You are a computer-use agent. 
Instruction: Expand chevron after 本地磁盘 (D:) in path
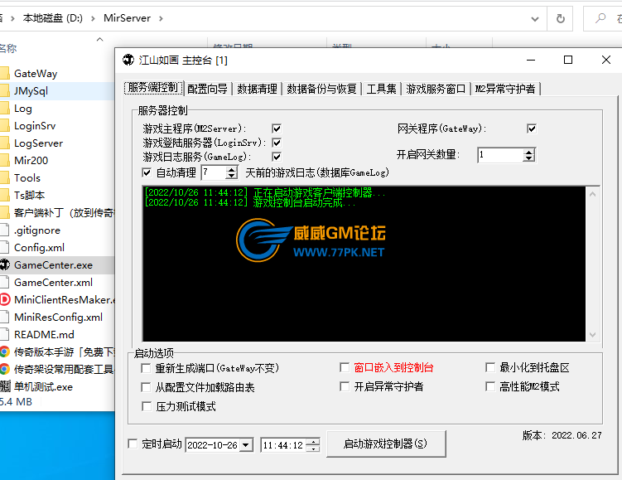point(94,18)
